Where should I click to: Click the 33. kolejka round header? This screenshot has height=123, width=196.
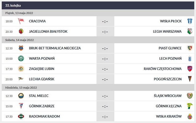(13, 5)
